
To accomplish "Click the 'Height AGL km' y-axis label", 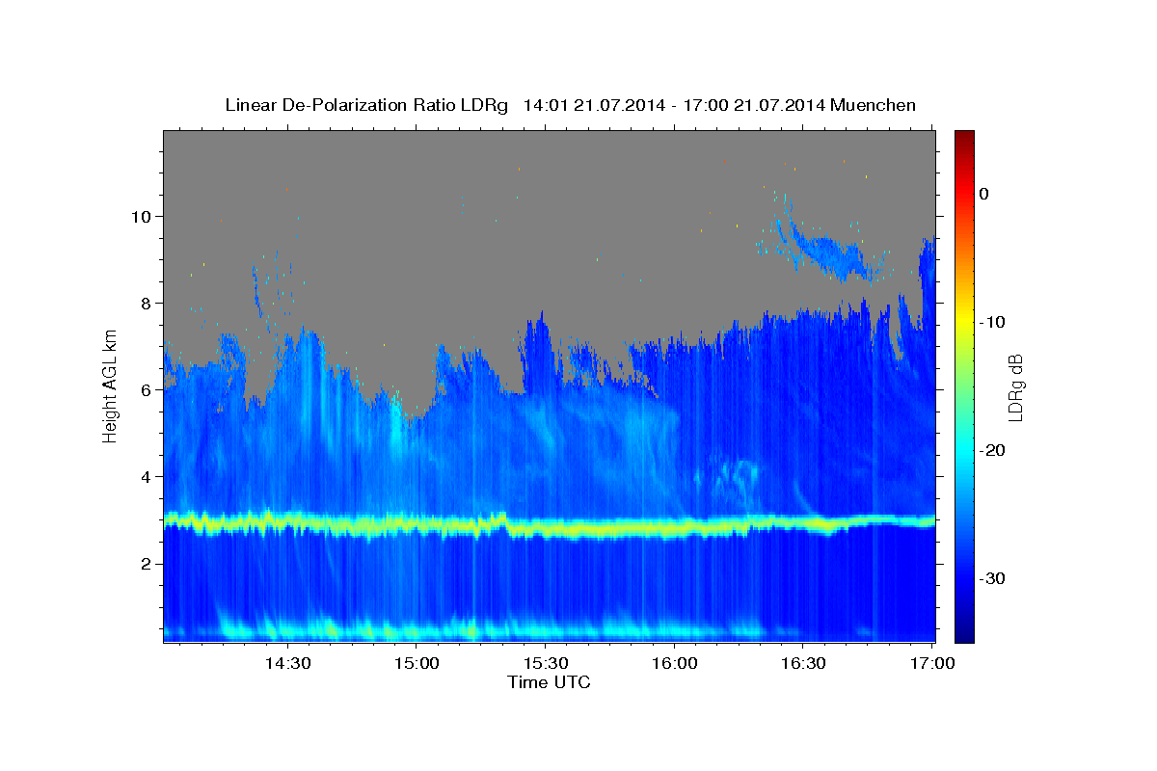I will coord(111,385).
